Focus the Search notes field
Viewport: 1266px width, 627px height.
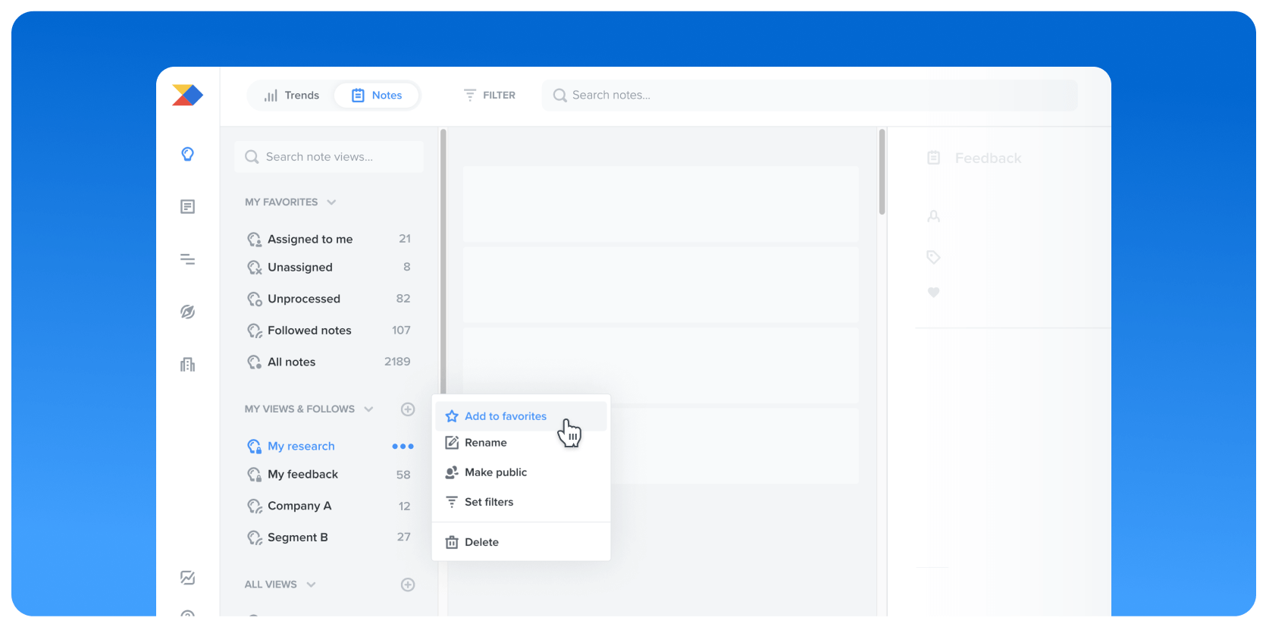pos(810,95)
